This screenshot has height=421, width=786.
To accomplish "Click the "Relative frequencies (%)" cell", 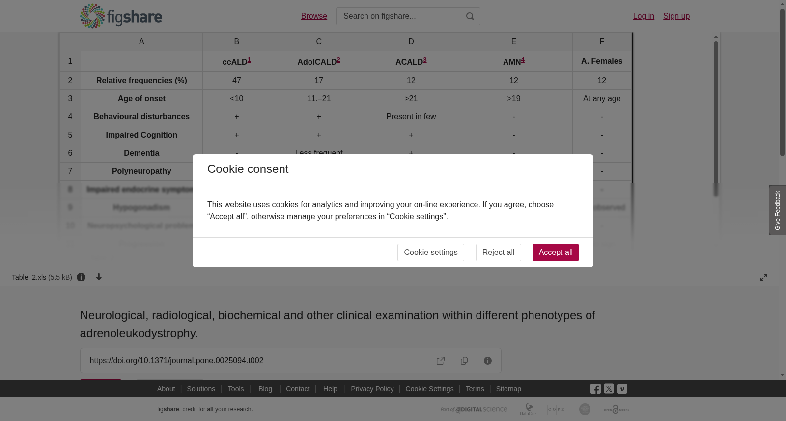I will pos(141,80).
